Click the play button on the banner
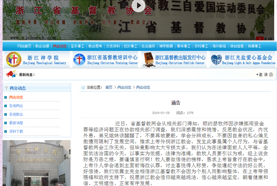 [x=138, y=6]
